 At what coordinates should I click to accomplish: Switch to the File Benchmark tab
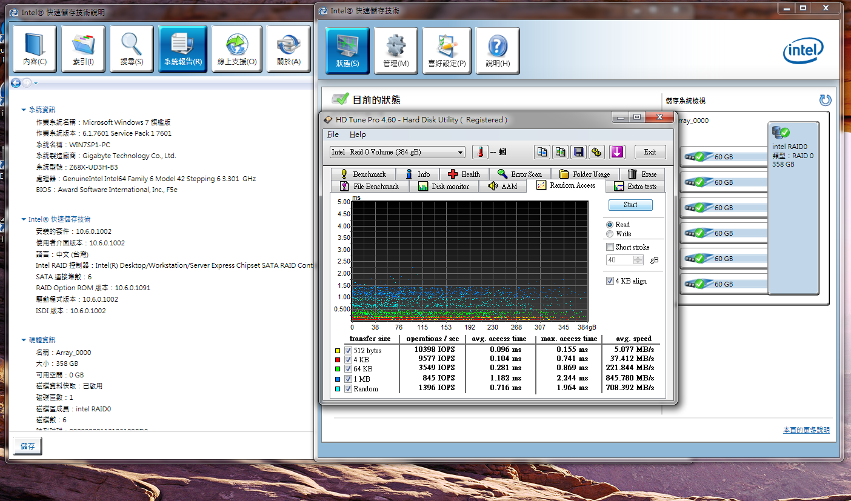pos(369,187)
